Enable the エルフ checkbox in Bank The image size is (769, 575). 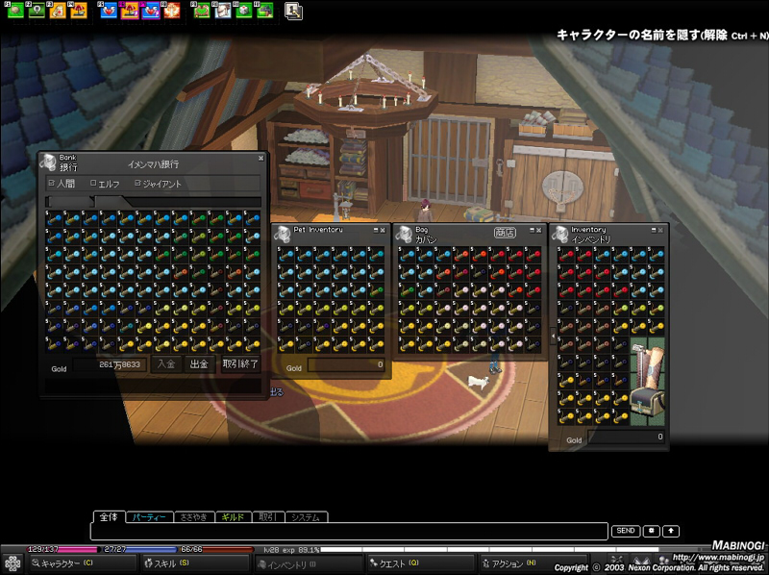coord(93,183)
